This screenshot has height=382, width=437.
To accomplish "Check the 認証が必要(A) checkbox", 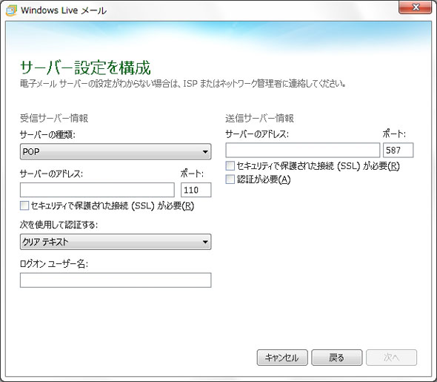I will pyautogui.click(x=230, y=180).
